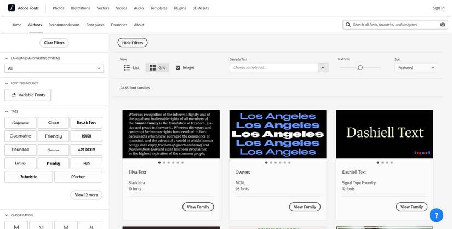Click the Hide Filters button
Image resolution: width=452 pixels, height=229 pixels.
pos(133,43)
